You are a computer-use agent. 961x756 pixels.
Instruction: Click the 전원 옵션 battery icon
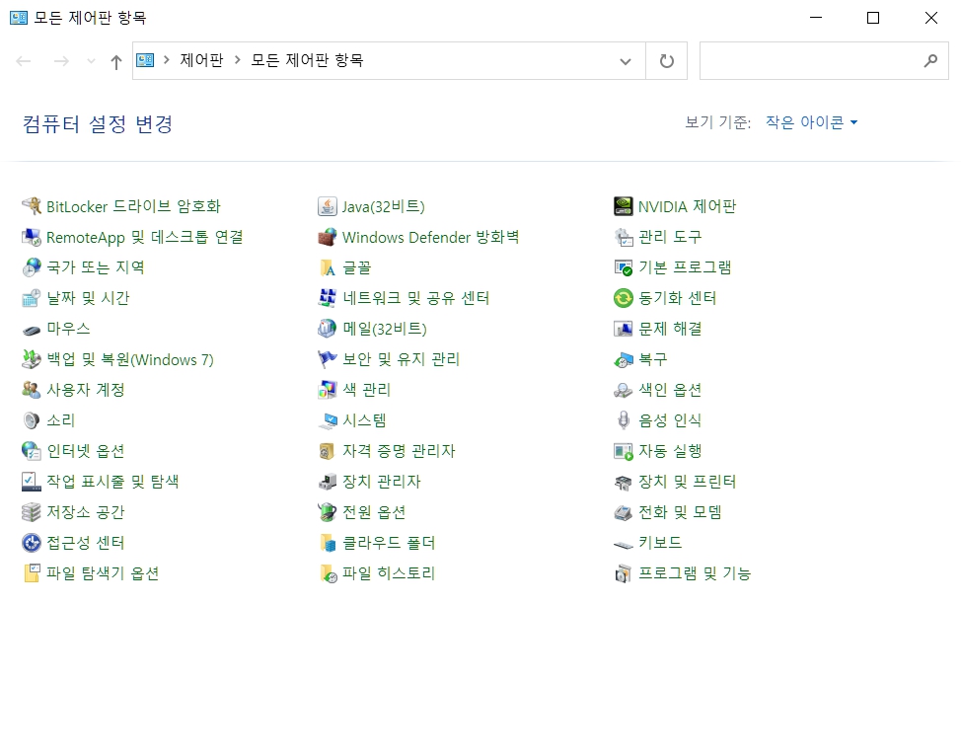[x=328, y=512]
